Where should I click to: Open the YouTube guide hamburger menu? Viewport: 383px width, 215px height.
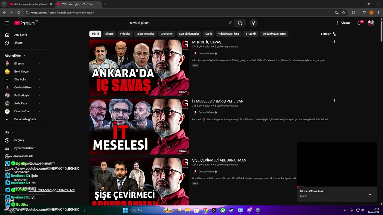[x=7, y=23]
